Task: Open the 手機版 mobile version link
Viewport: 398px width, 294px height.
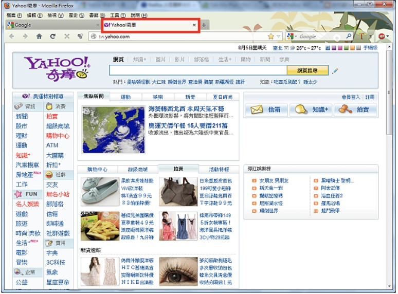Action: (370, 48)
